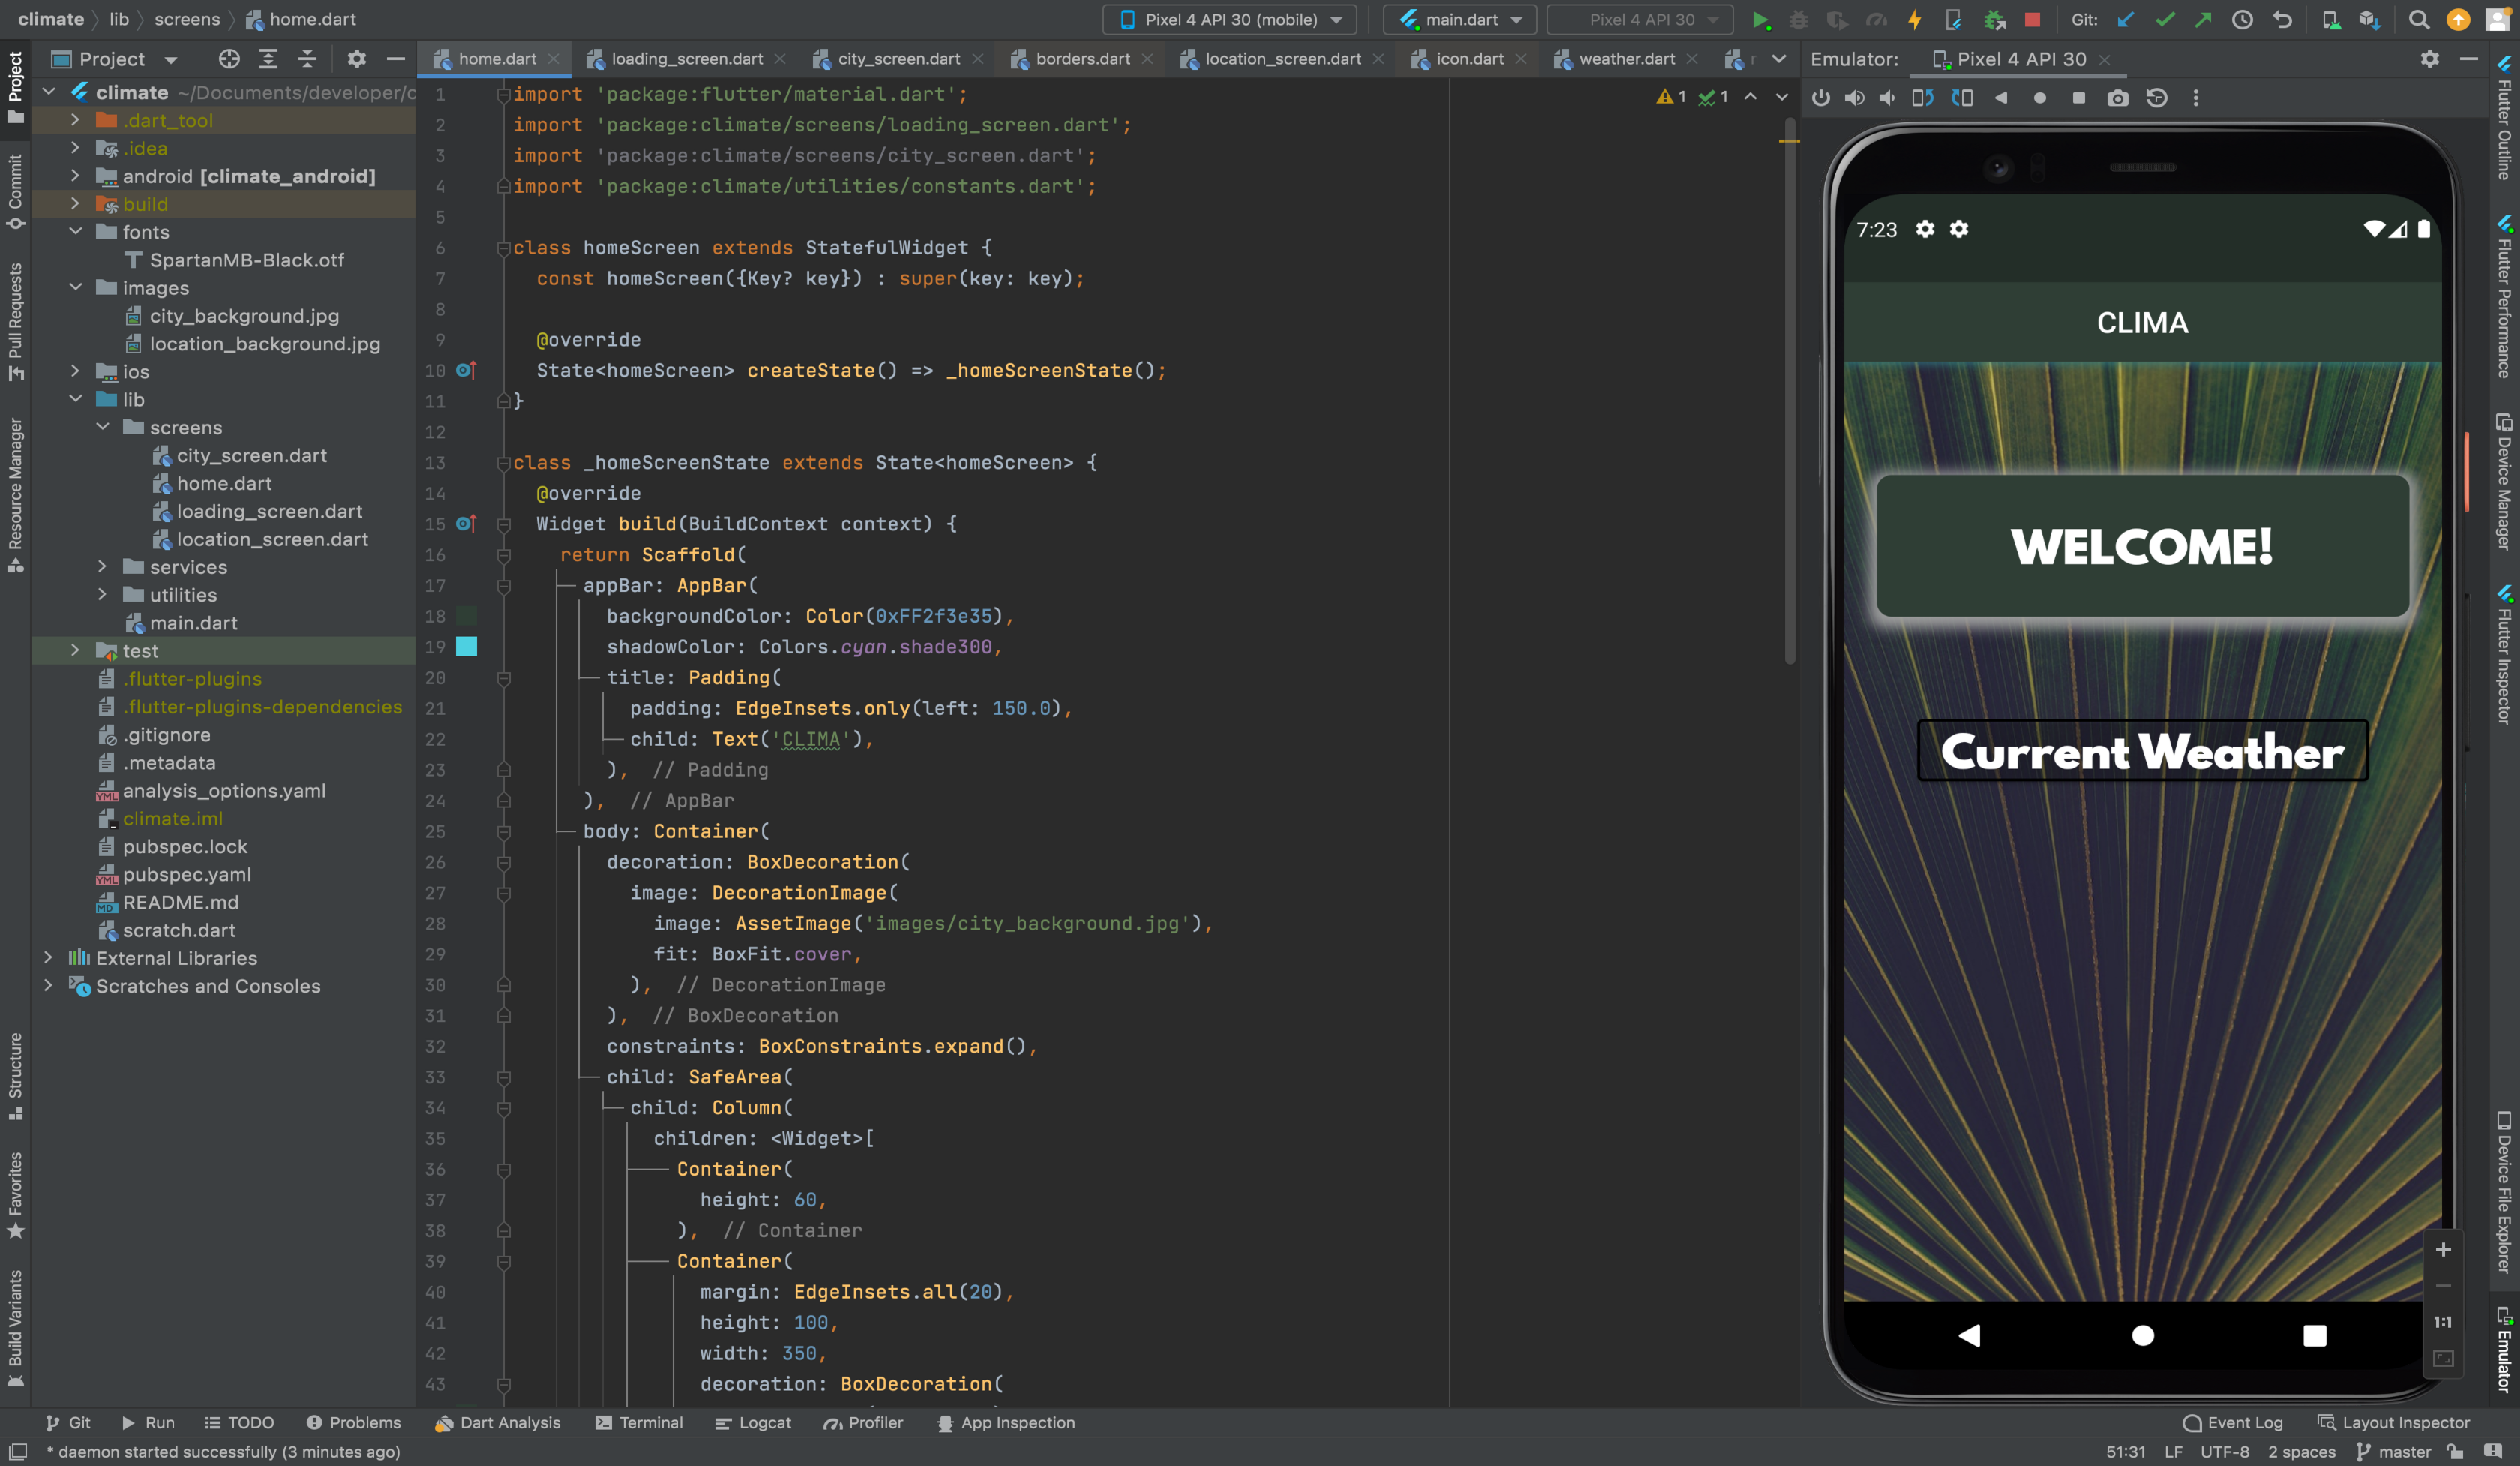This screenshot has height=1466, width=2520.
Task: Take an emulator screenshot with camera icon
Action: click(x=2117, y=98)
